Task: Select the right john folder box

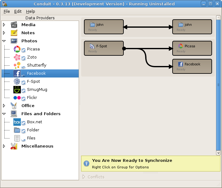Action: pos(192,27)
